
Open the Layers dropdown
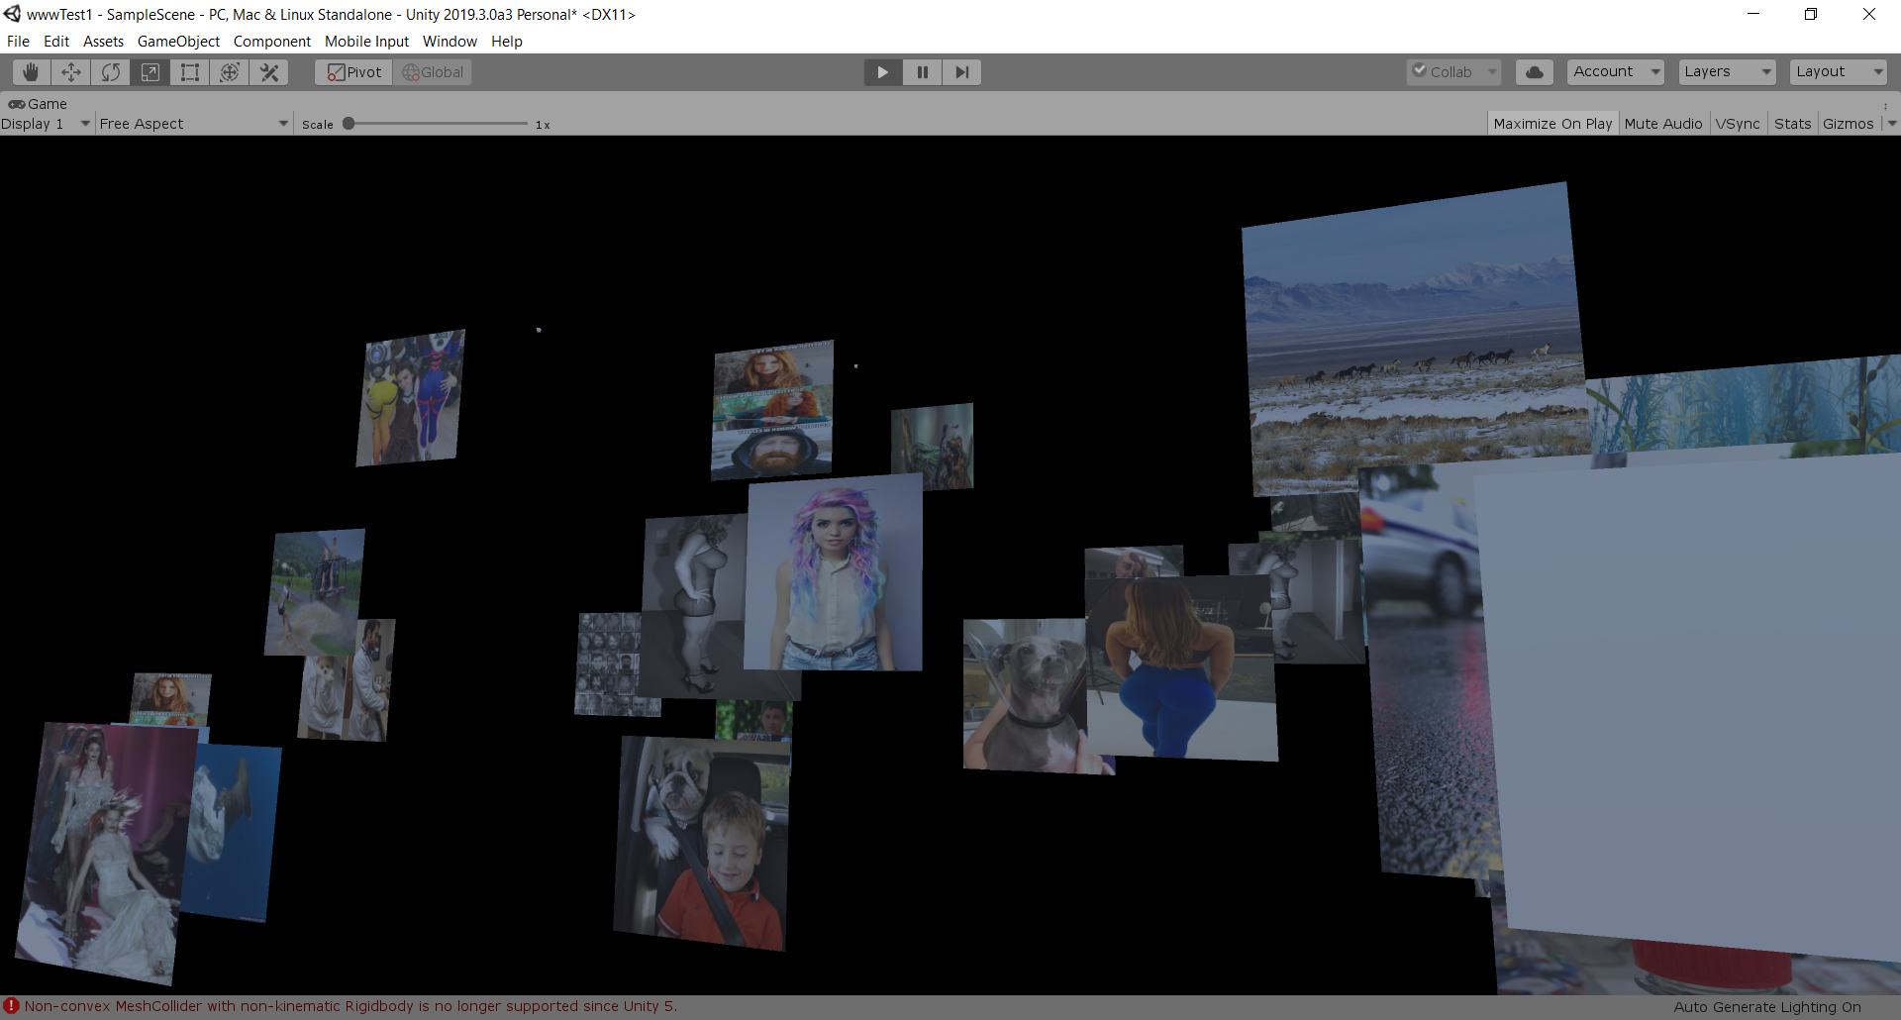(x=1727, y=72)
